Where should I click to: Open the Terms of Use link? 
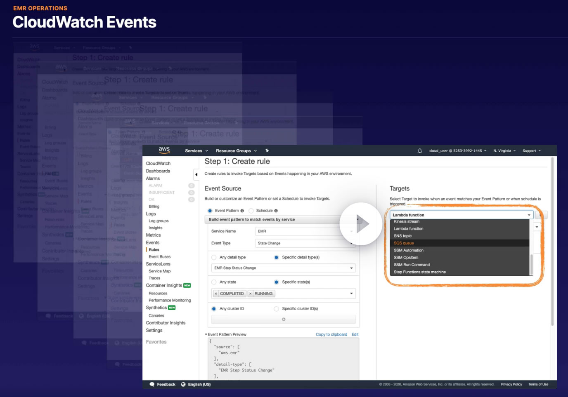(x=538, y=384)
